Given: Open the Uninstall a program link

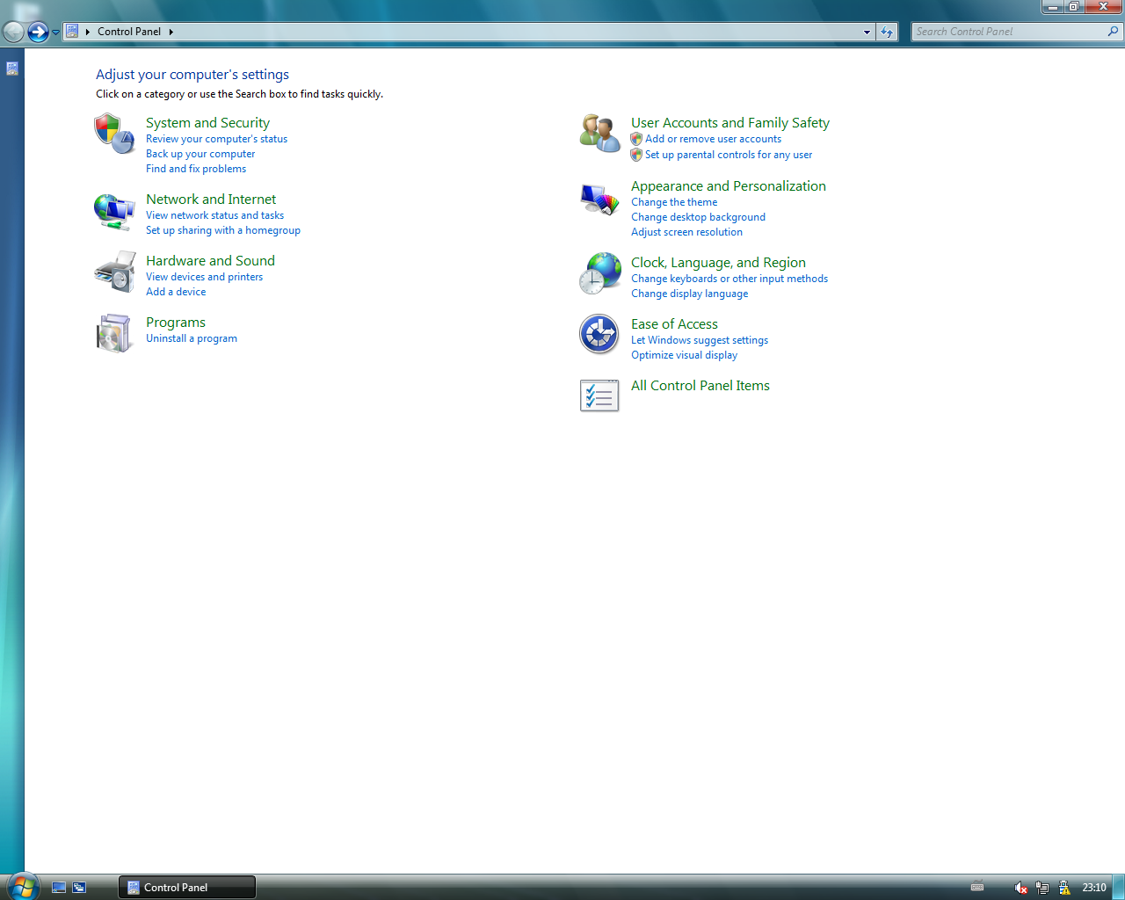Looking at the screenshot, I should coord(192,338).
